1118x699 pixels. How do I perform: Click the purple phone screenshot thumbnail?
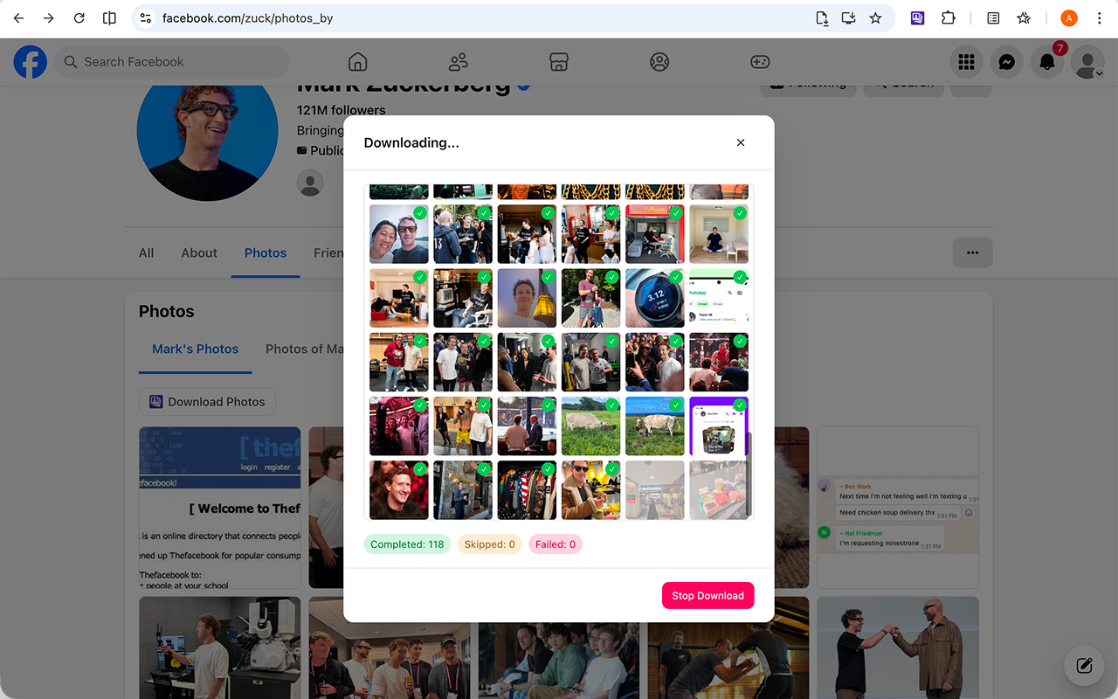[719, 426]
